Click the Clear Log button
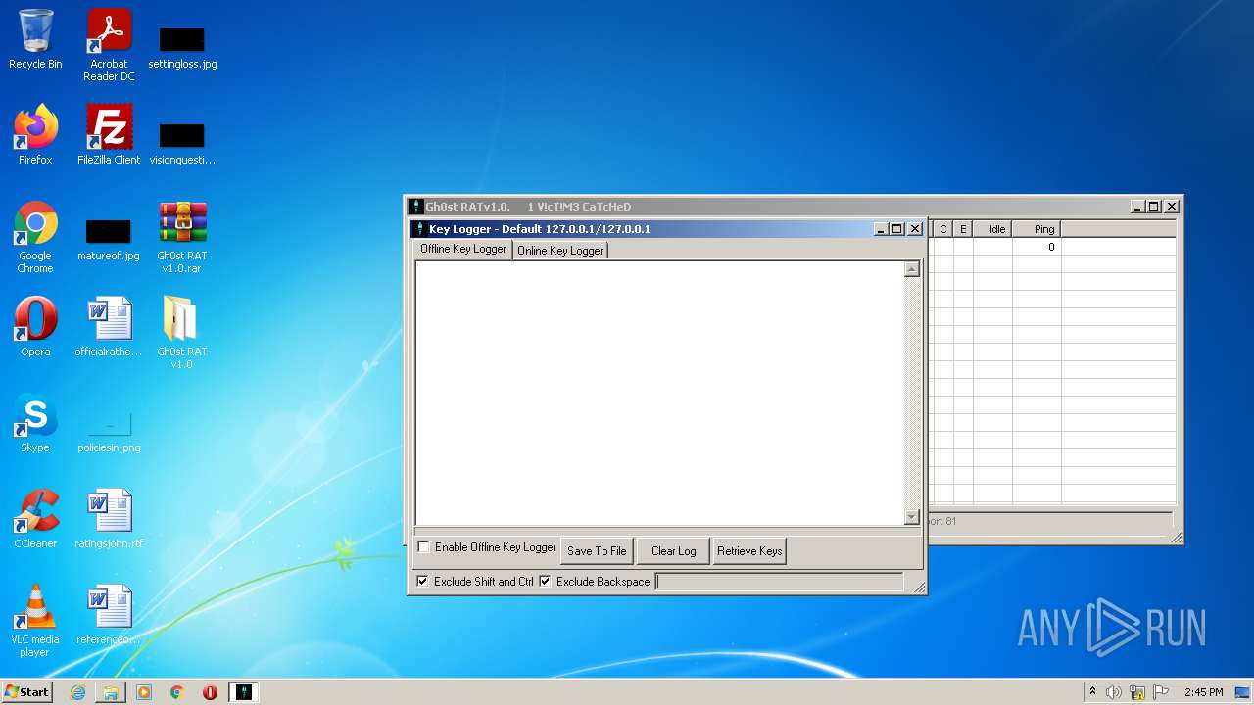Image resolution: width=1254 pixels, height=705 pixels. click(x=674, y=551)
